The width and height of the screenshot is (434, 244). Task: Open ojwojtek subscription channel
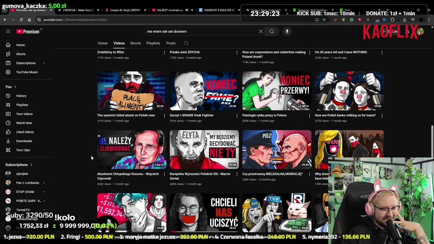click(22, 174)
